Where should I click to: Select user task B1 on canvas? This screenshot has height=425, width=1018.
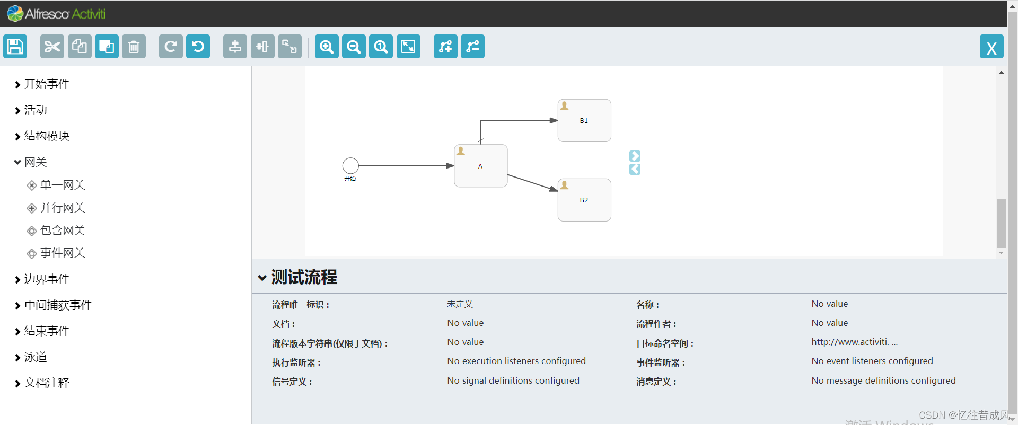[584, 120]
